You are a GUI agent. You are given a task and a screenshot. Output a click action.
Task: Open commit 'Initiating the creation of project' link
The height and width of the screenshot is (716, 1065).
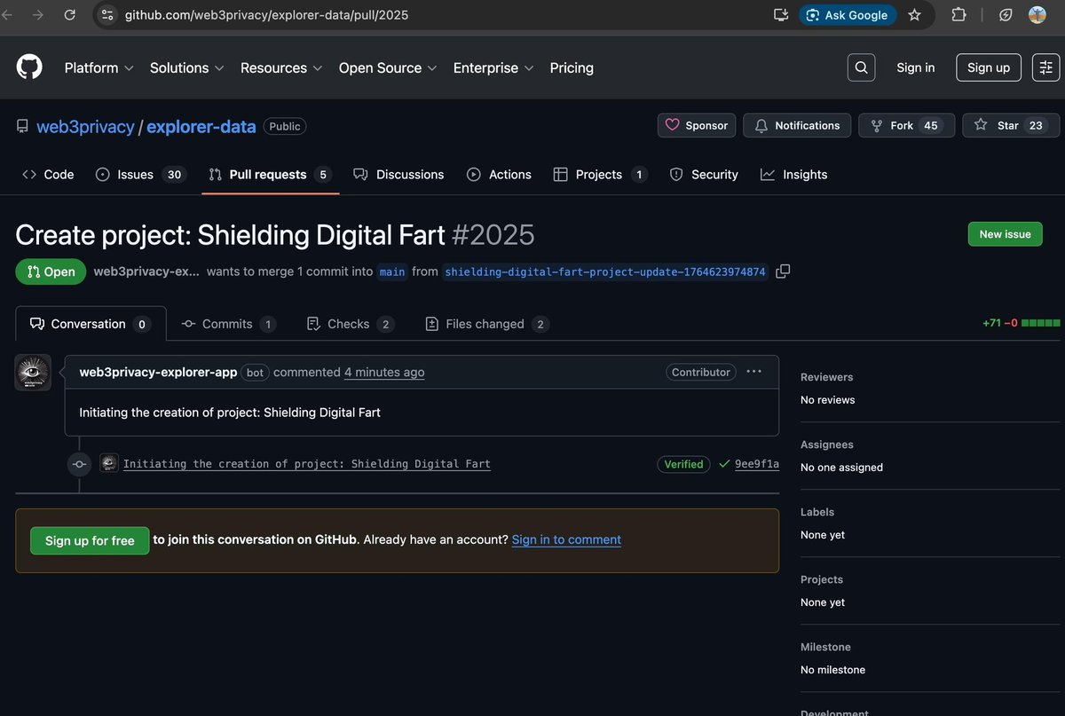tap(307, 464)
